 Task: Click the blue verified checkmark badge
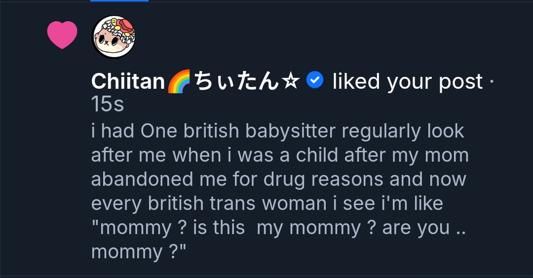click(315, 80)
